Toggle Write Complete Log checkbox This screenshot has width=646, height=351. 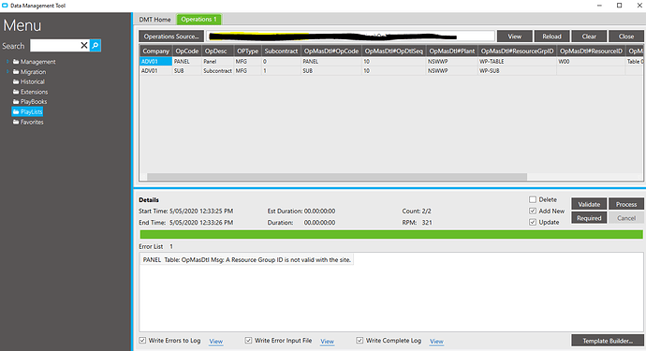(x=360, y=341)
